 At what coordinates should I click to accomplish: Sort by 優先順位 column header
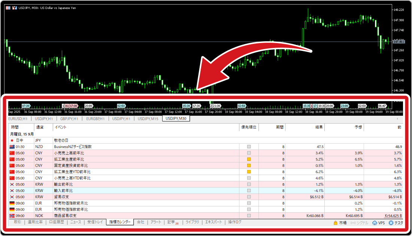point(249,127)
